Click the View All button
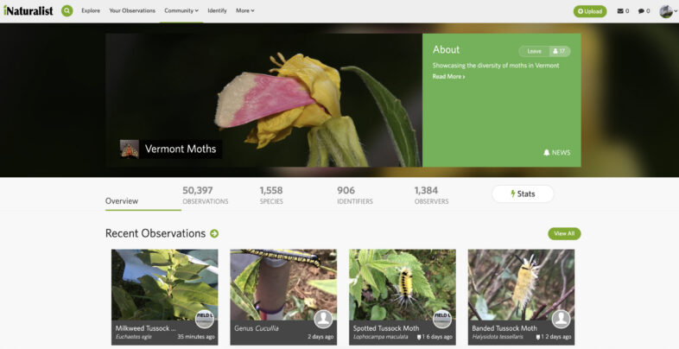 (564, 233)
